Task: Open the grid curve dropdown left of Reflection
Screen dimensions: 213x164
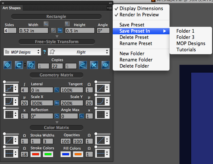Action: pos(11,114)
